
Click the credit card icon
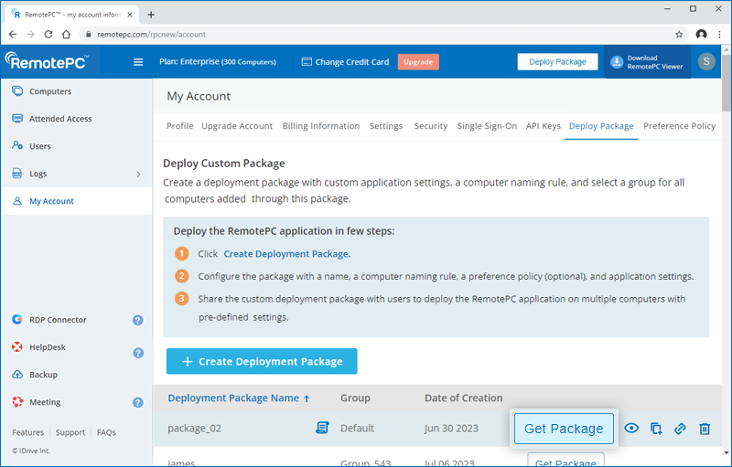(307, 62)
